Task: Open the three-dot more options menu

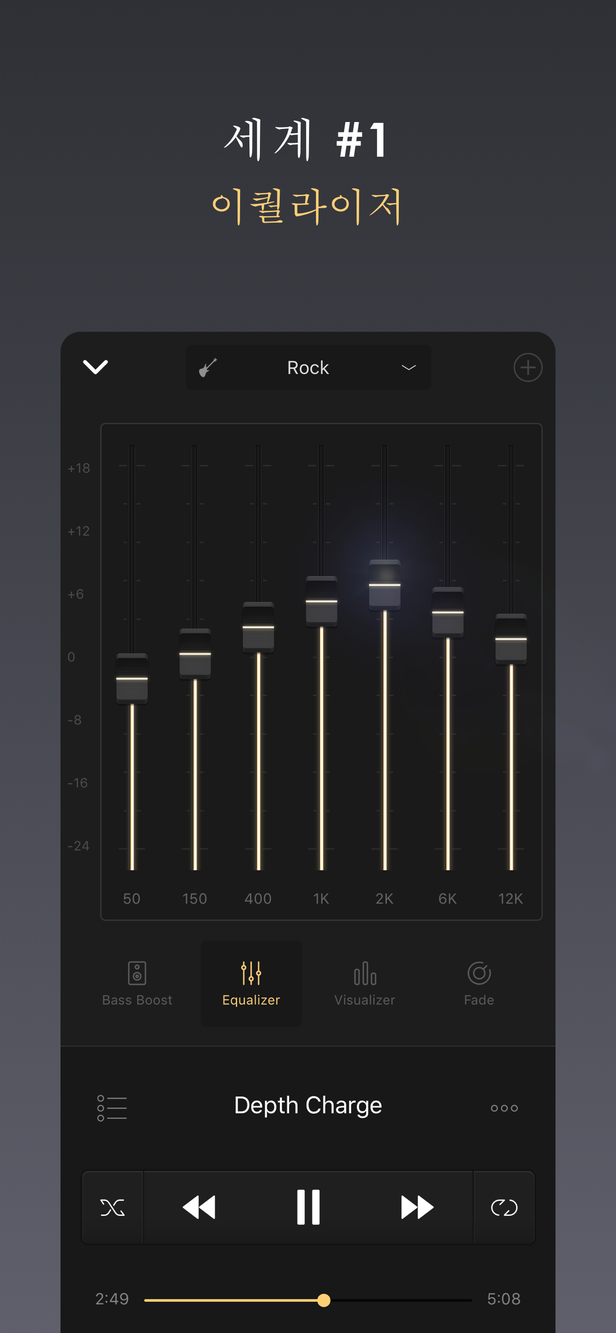Action: [504, 1108]
